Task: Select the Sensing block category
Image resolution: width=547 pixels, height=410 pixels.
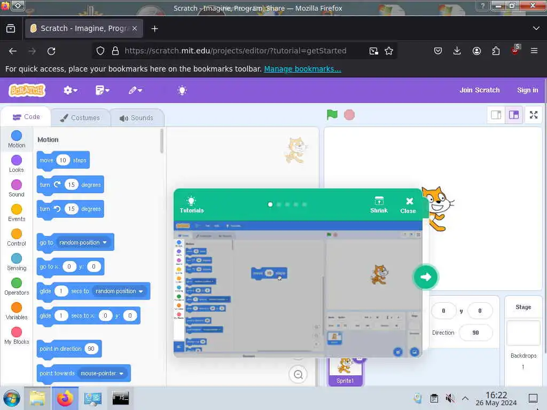Action: click(x=17, y=262)
